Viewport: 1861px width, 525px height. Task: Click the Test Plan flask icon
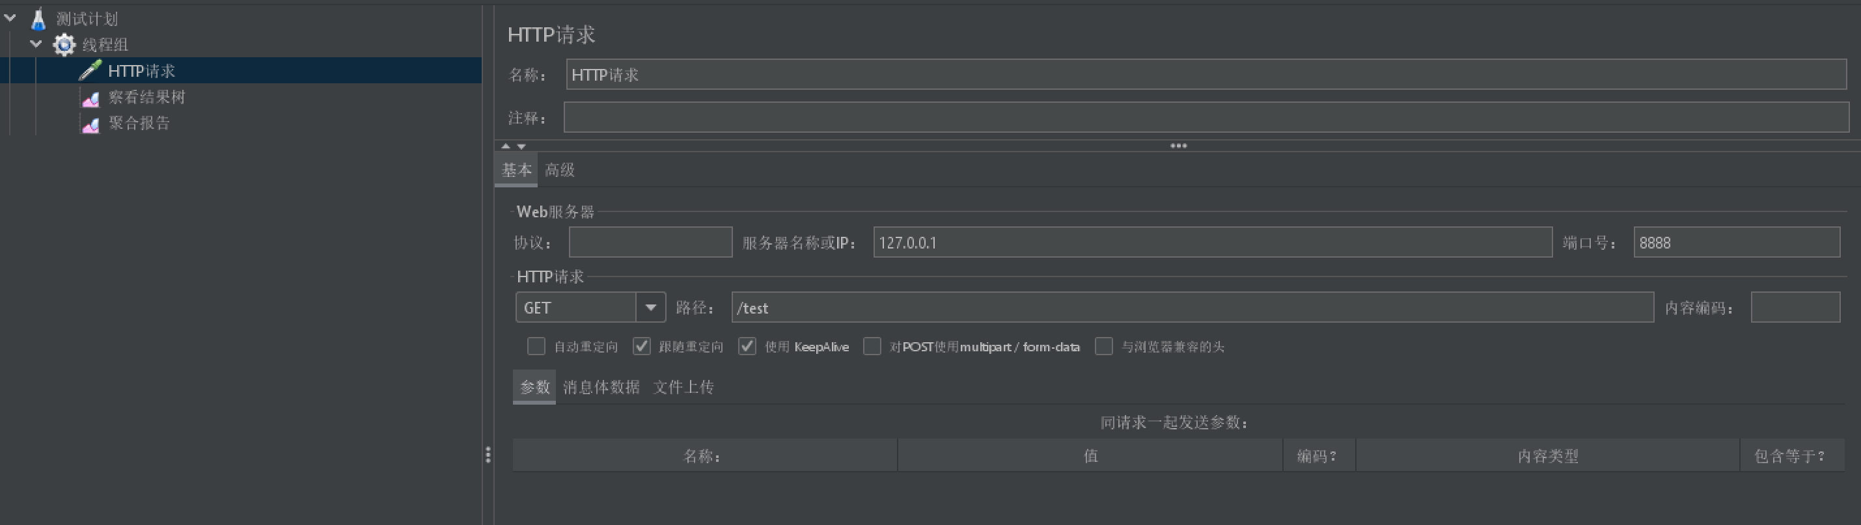[38, 19]
